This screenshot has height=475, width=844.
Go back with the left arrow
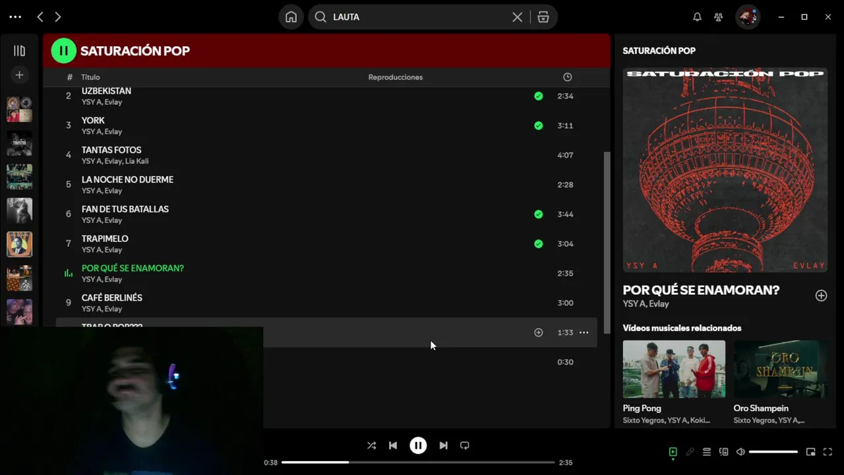point(40,17)
